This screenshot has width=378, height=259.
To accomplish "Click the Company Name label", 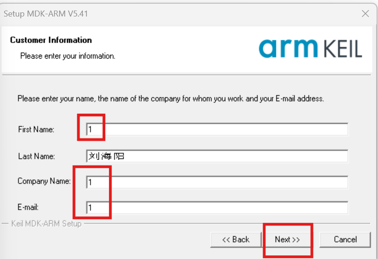I will (44, 181).
